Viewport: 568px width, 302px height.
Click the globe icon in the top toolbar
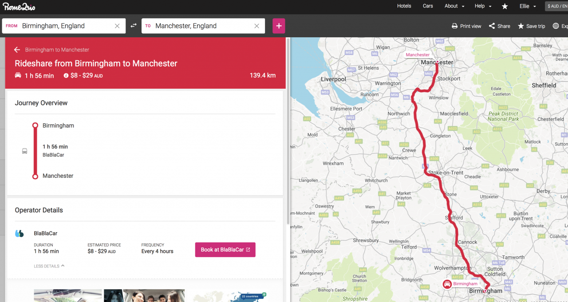click(x=556, y=26)
